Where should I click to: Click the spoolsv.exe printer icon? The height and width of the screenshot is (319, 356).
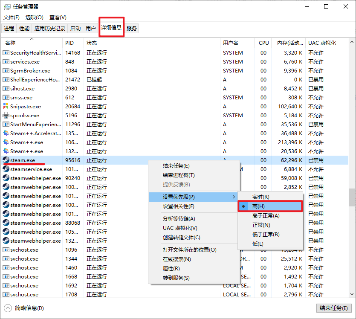click(6, 116)
